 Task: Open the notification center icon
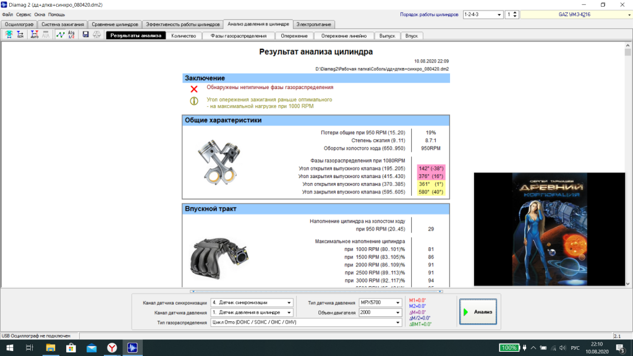(x=621, y=347)
